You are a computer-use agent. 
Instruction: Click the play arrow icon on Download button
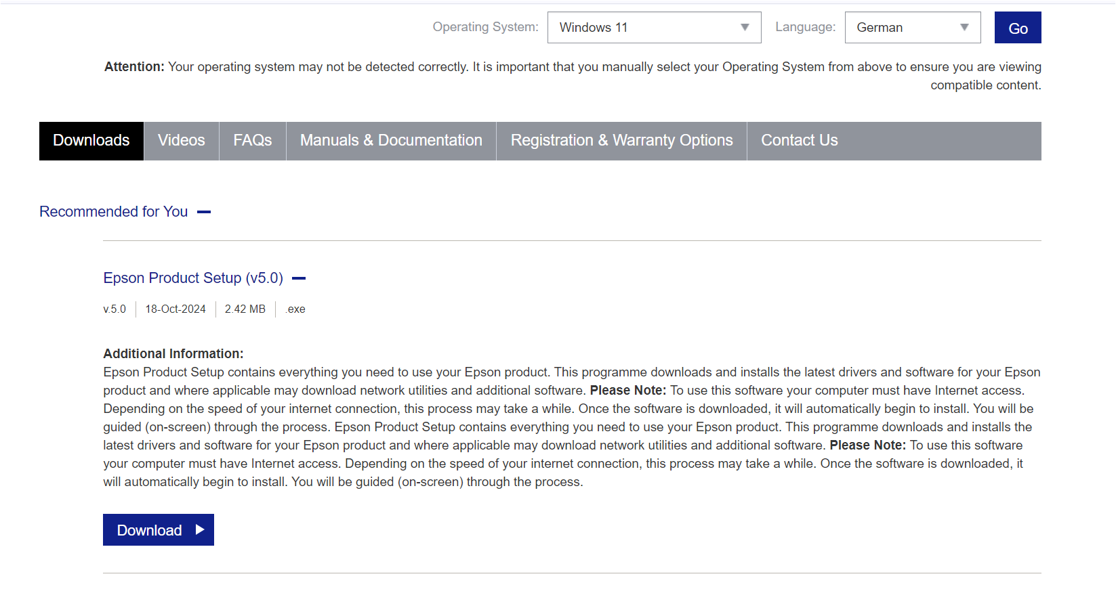point(200,529)
